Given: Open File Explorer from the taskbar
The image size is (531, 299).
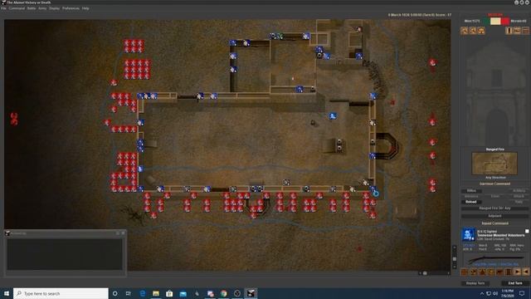Looking at the screenshot, I should 156,293.
